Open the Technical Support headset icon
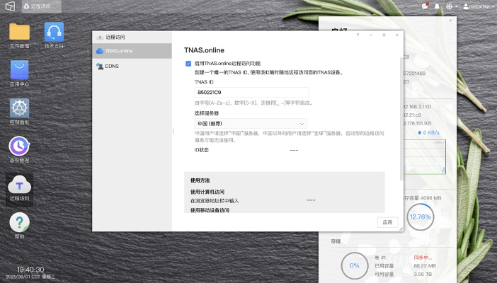This screenshot has height=283, width=497. (x=54, y=32)
